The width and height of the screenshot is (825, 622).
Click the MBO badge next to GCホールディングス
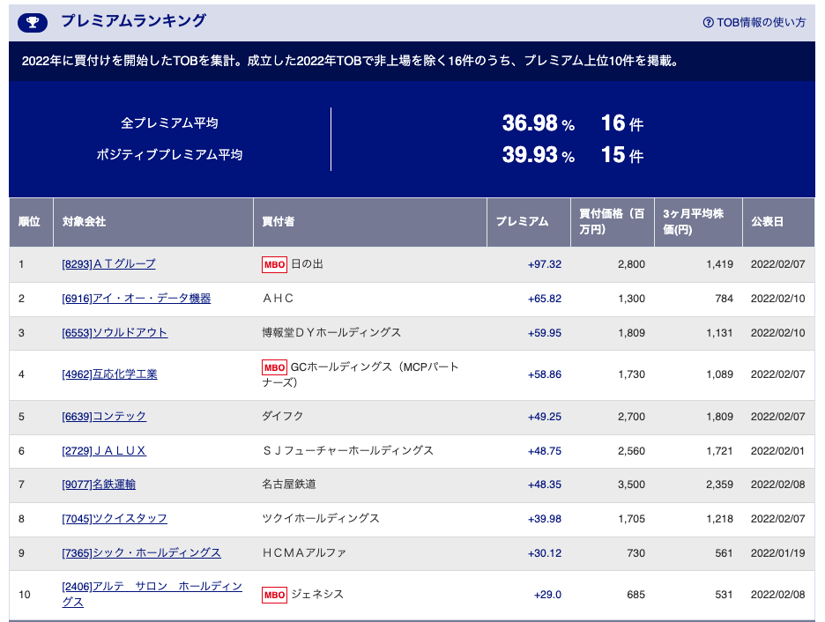click(275, 367)
